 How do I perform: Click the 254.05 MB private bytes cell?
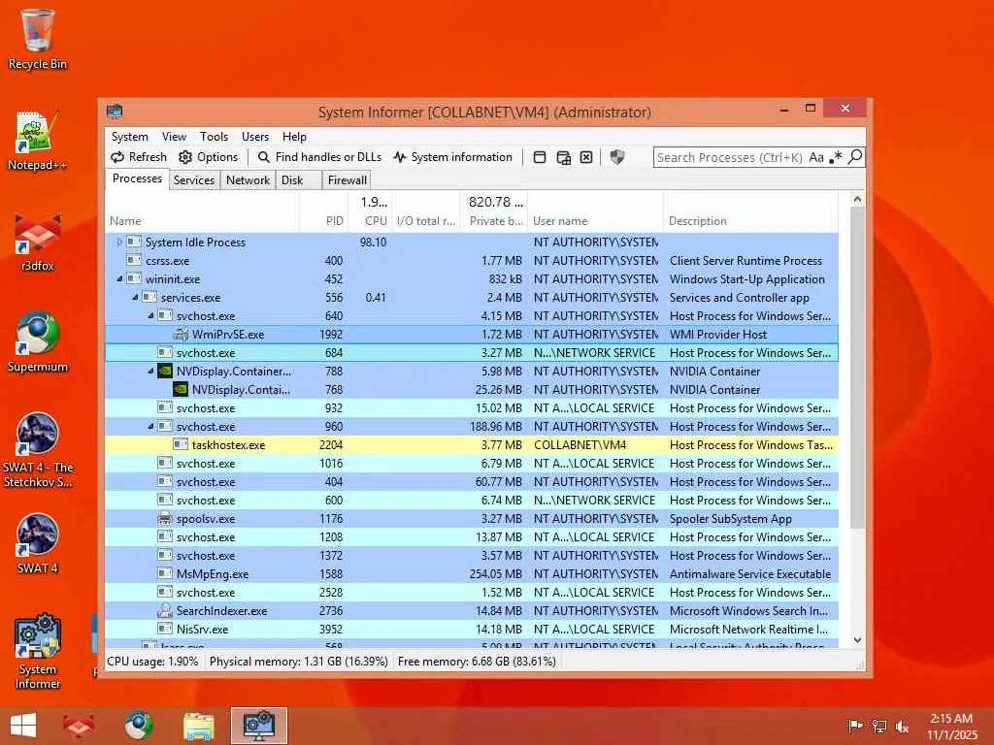click(x=496, y=574)
